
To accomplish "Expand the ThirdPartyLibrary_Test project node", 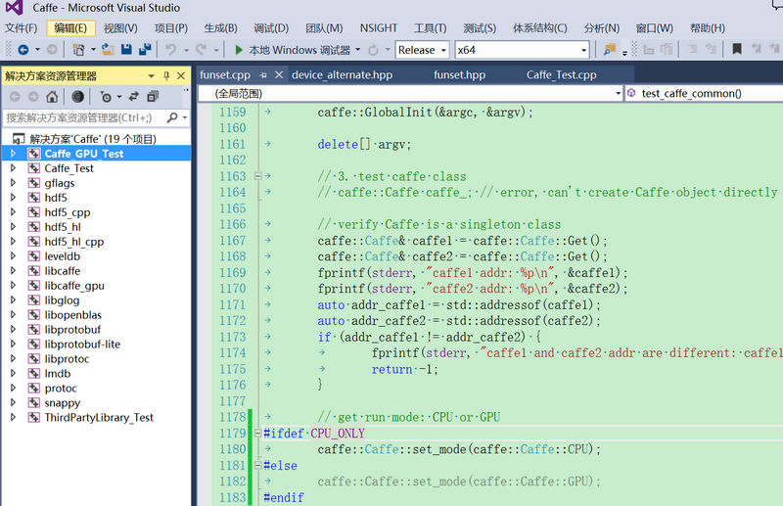I will coord(14,417).
